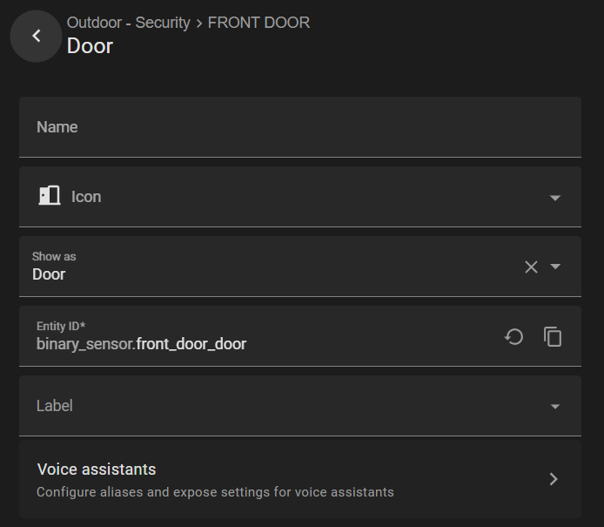Clear the "Show as" Door selection
The width and height of the screenshot is (604, 527).
(531, 267)
